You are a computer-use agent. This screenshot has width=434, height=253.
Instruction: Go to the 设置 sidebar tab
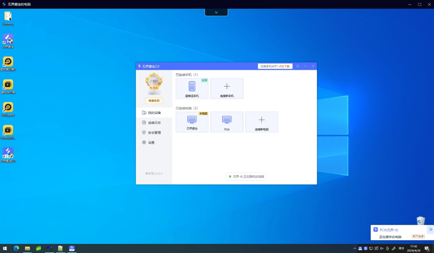click(x=151, y=142)
